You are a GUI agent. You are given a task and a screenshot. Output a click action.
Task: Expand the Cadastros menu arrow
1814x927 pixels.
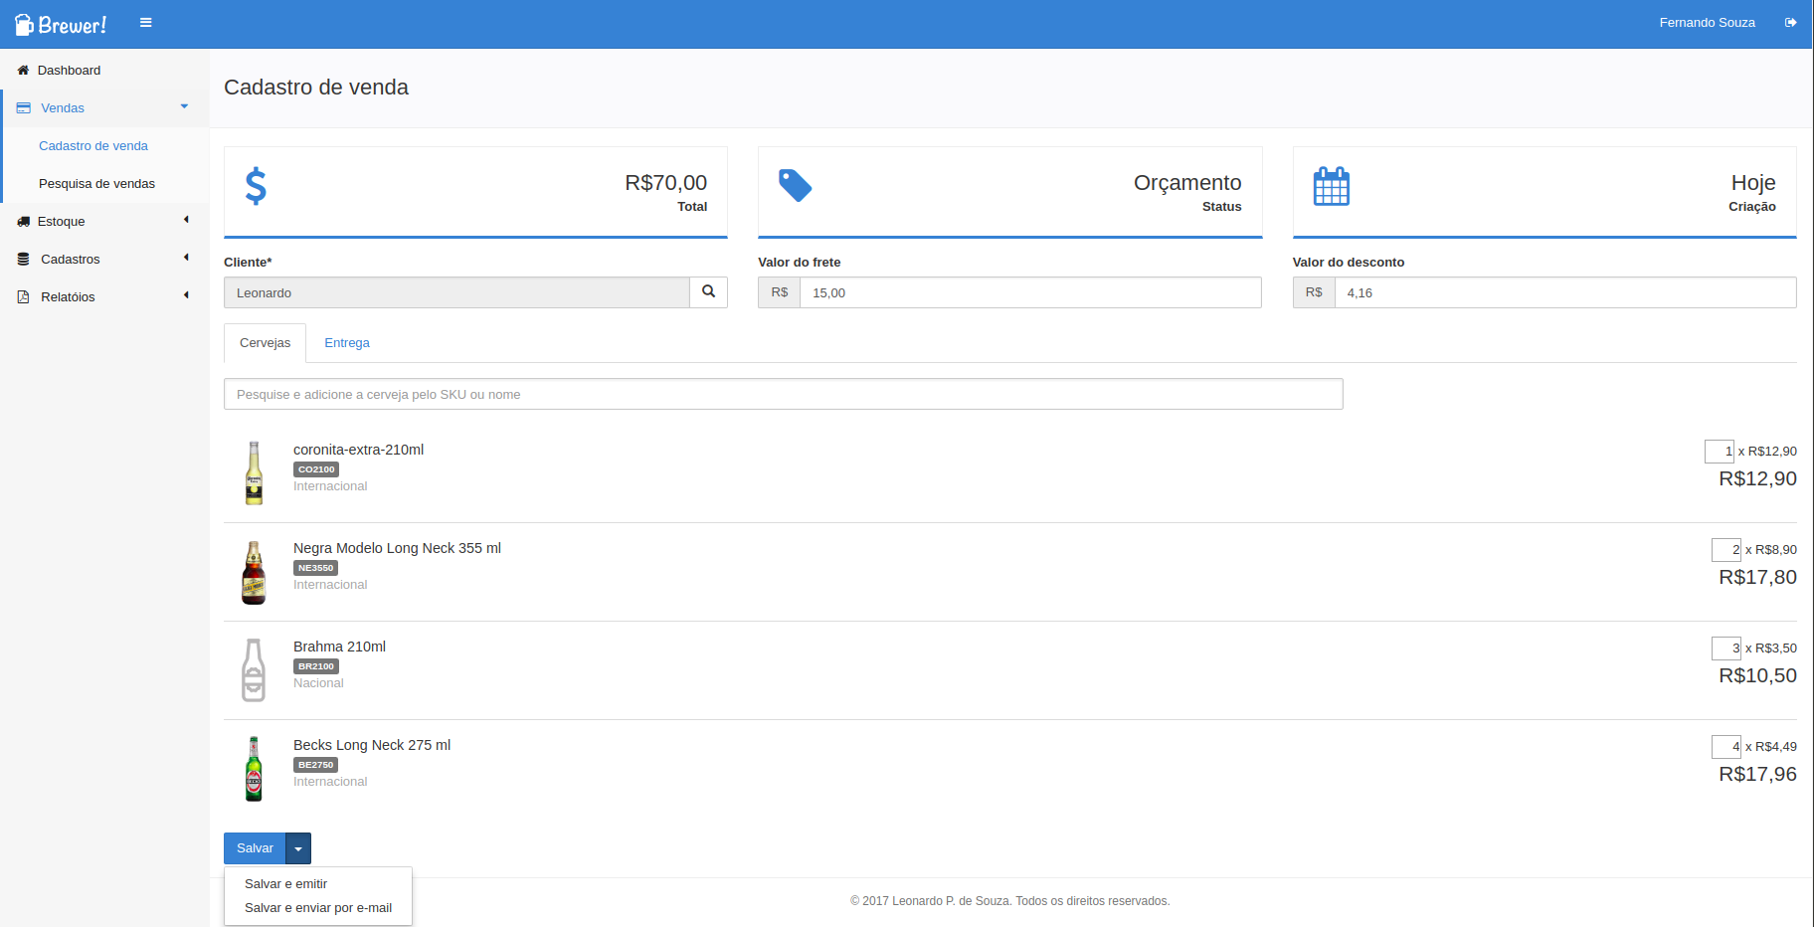click(186, 258)
